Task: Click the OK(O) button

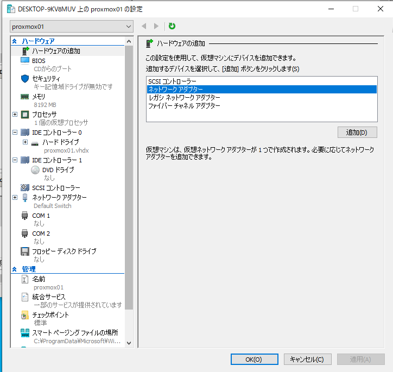Action: coord(254,360)
